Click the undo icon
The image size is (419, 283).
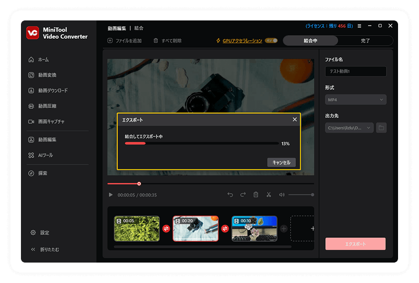click(x=230, y=195)
